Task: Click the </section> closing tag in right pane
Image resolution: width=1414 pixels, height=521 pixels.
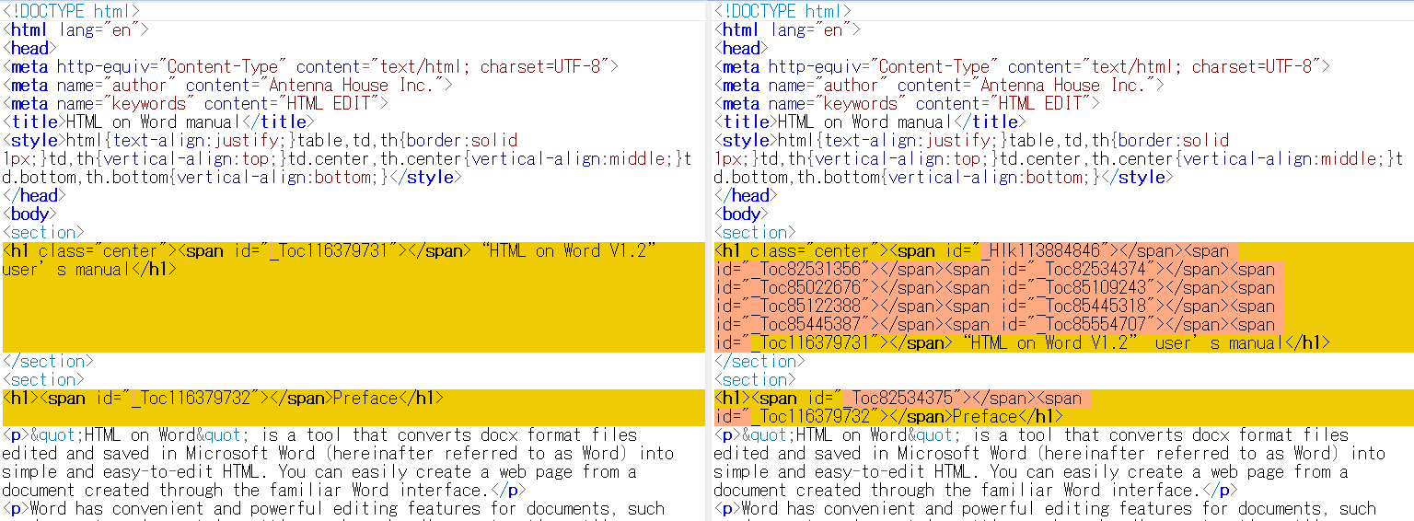Action: (759, 361)
